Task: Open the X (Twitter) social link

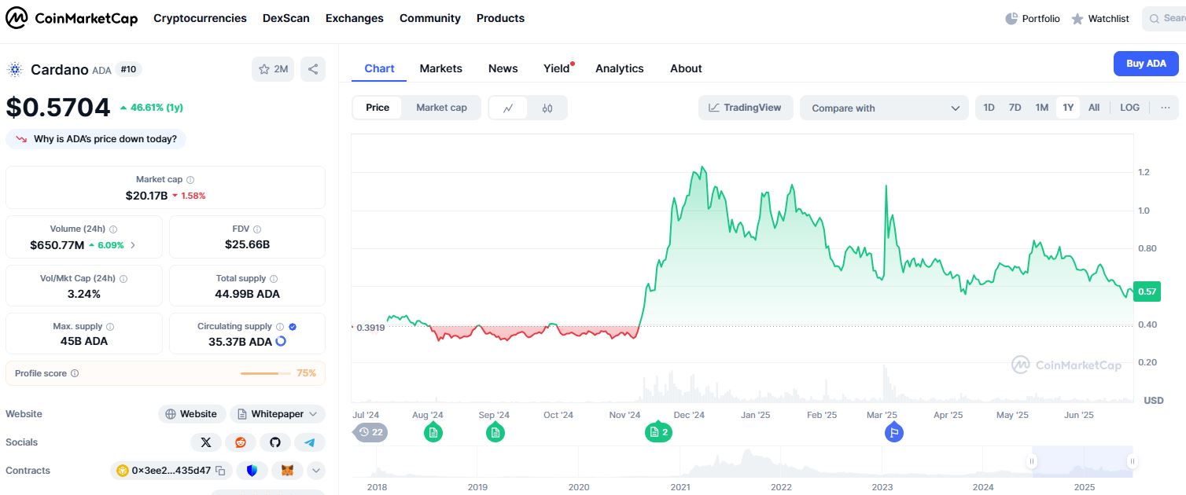Action: 206,442
